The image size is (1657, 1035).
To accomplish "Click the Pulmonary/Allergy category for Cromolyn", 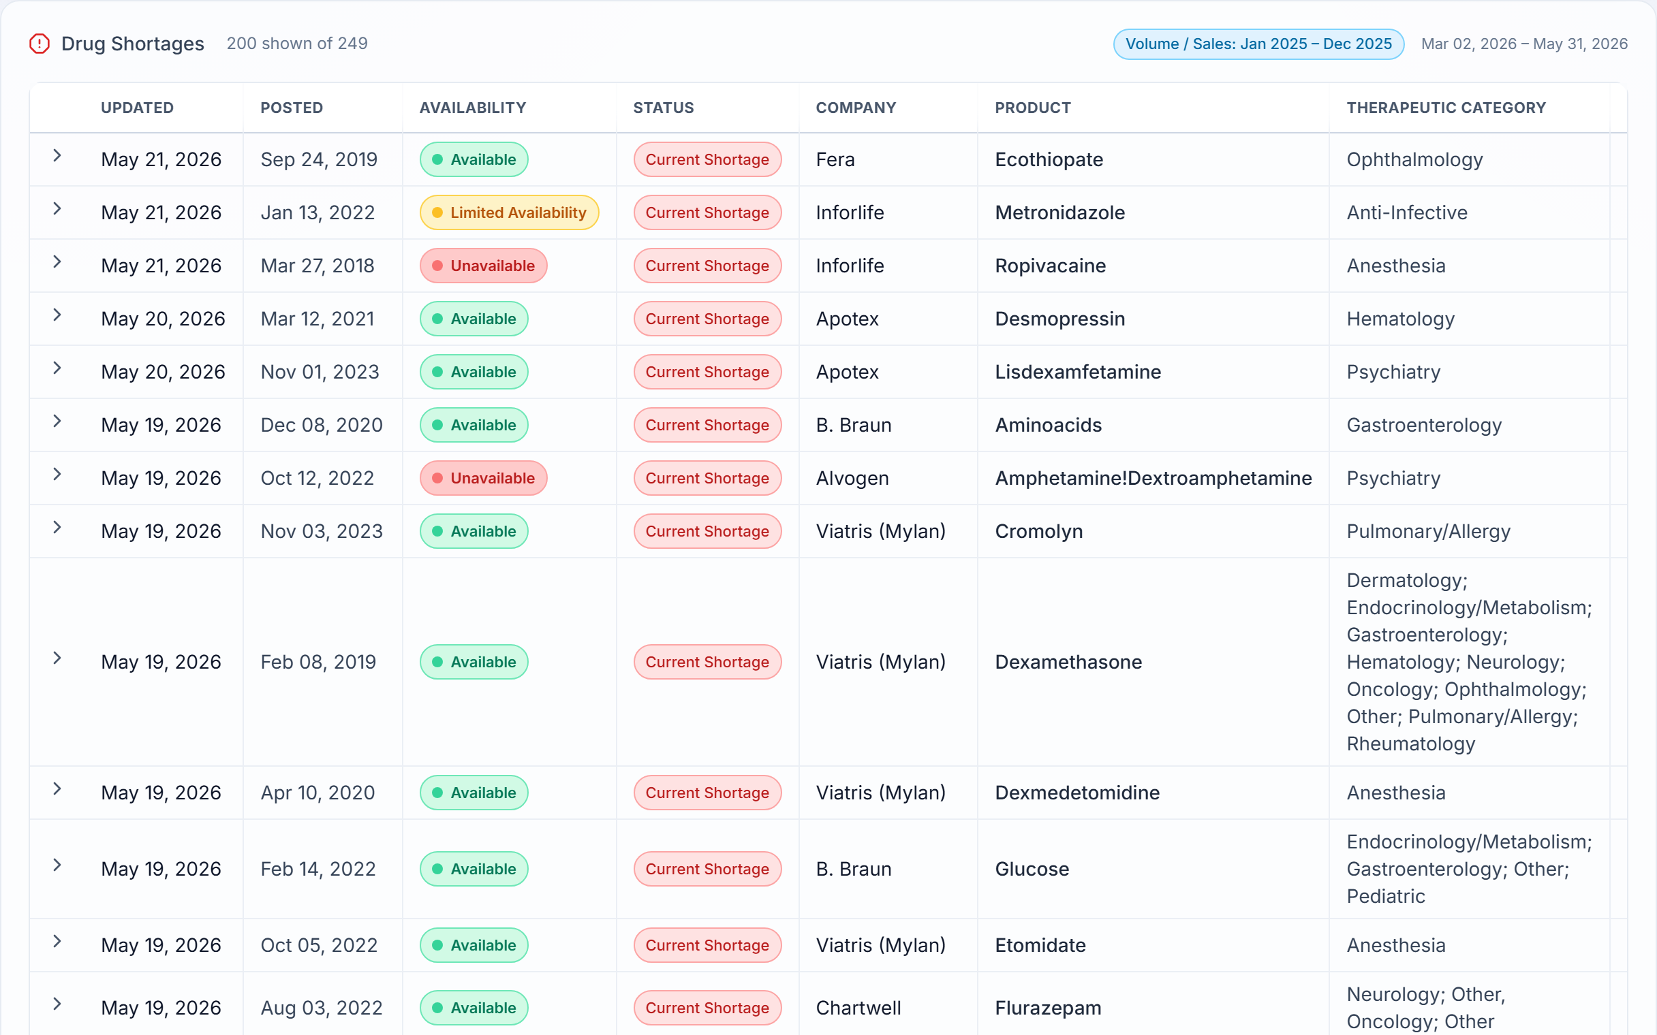I will (x=1428, y=531).
